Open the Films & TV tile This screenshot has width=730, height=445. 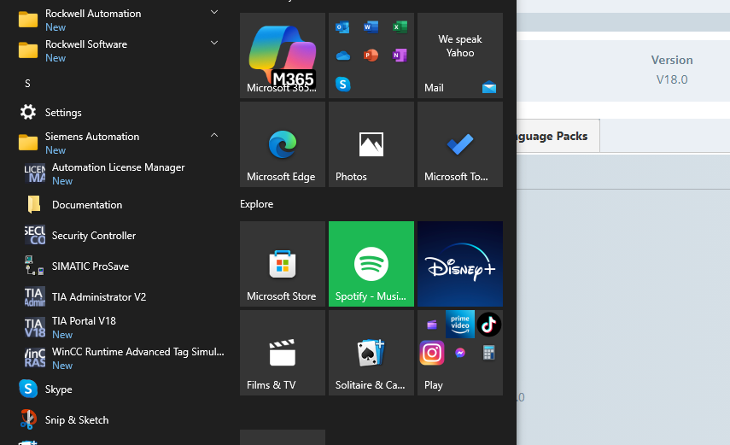282,353
